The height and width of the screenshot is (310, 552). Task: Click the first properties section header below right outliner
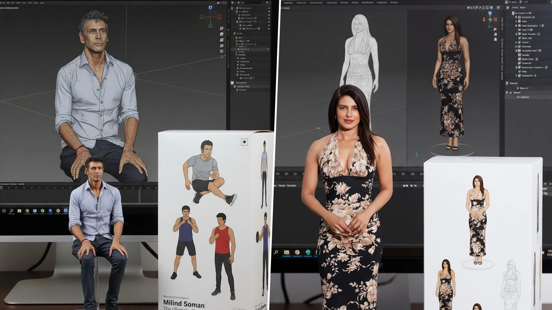pos(513,83)
